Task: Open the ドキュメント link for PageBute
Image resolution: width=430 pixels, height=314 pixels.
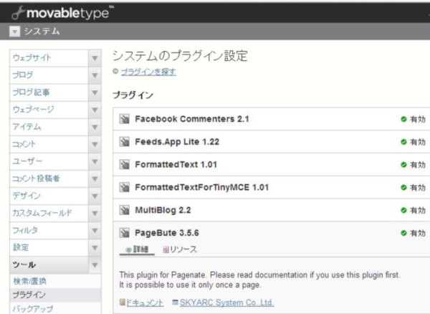Action: 145,303
